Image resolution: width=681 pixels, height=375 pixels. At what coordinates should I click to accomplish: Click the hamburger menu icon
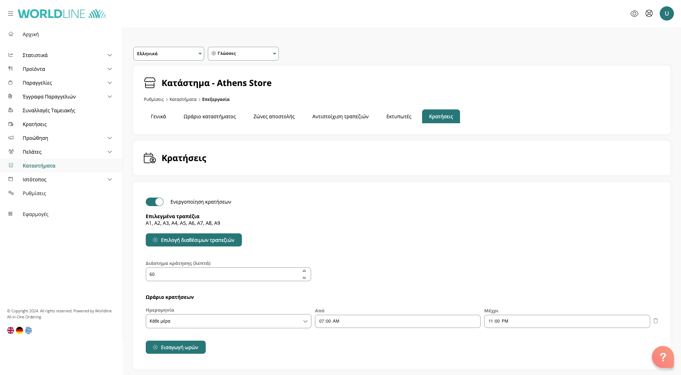11,13
